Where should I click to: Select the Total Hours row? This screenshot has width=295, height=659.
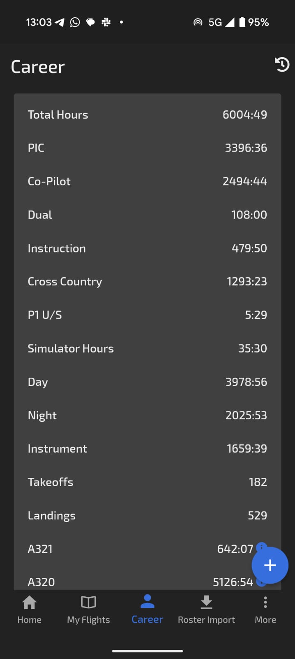(147, 115)
